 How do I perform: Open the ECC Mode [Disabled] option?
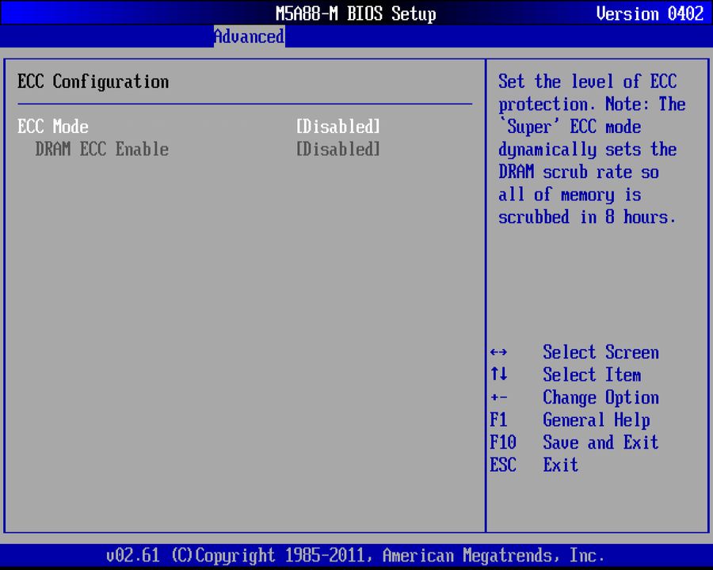click(337, 127)
